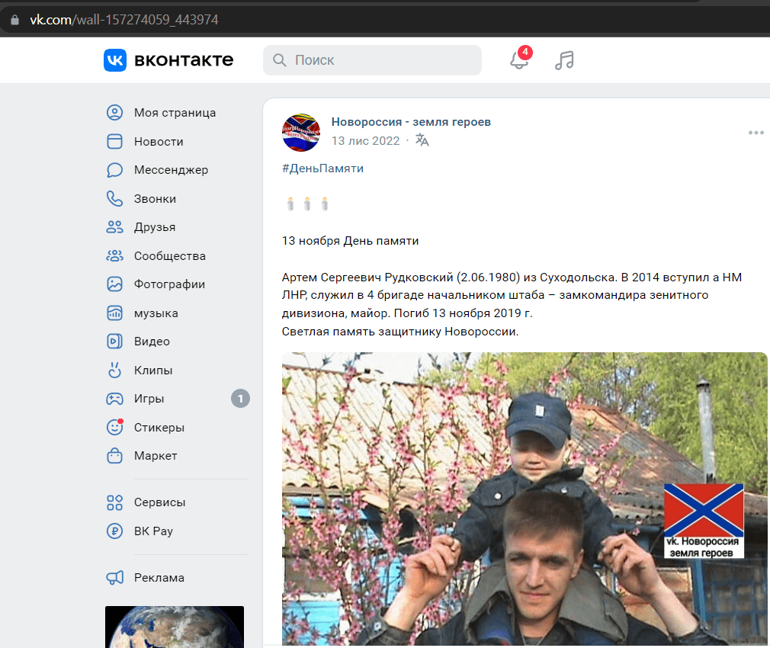Screen dimensions: 770x648
Task: Click the search magnifier icon
Action: [x=280, y=60]
